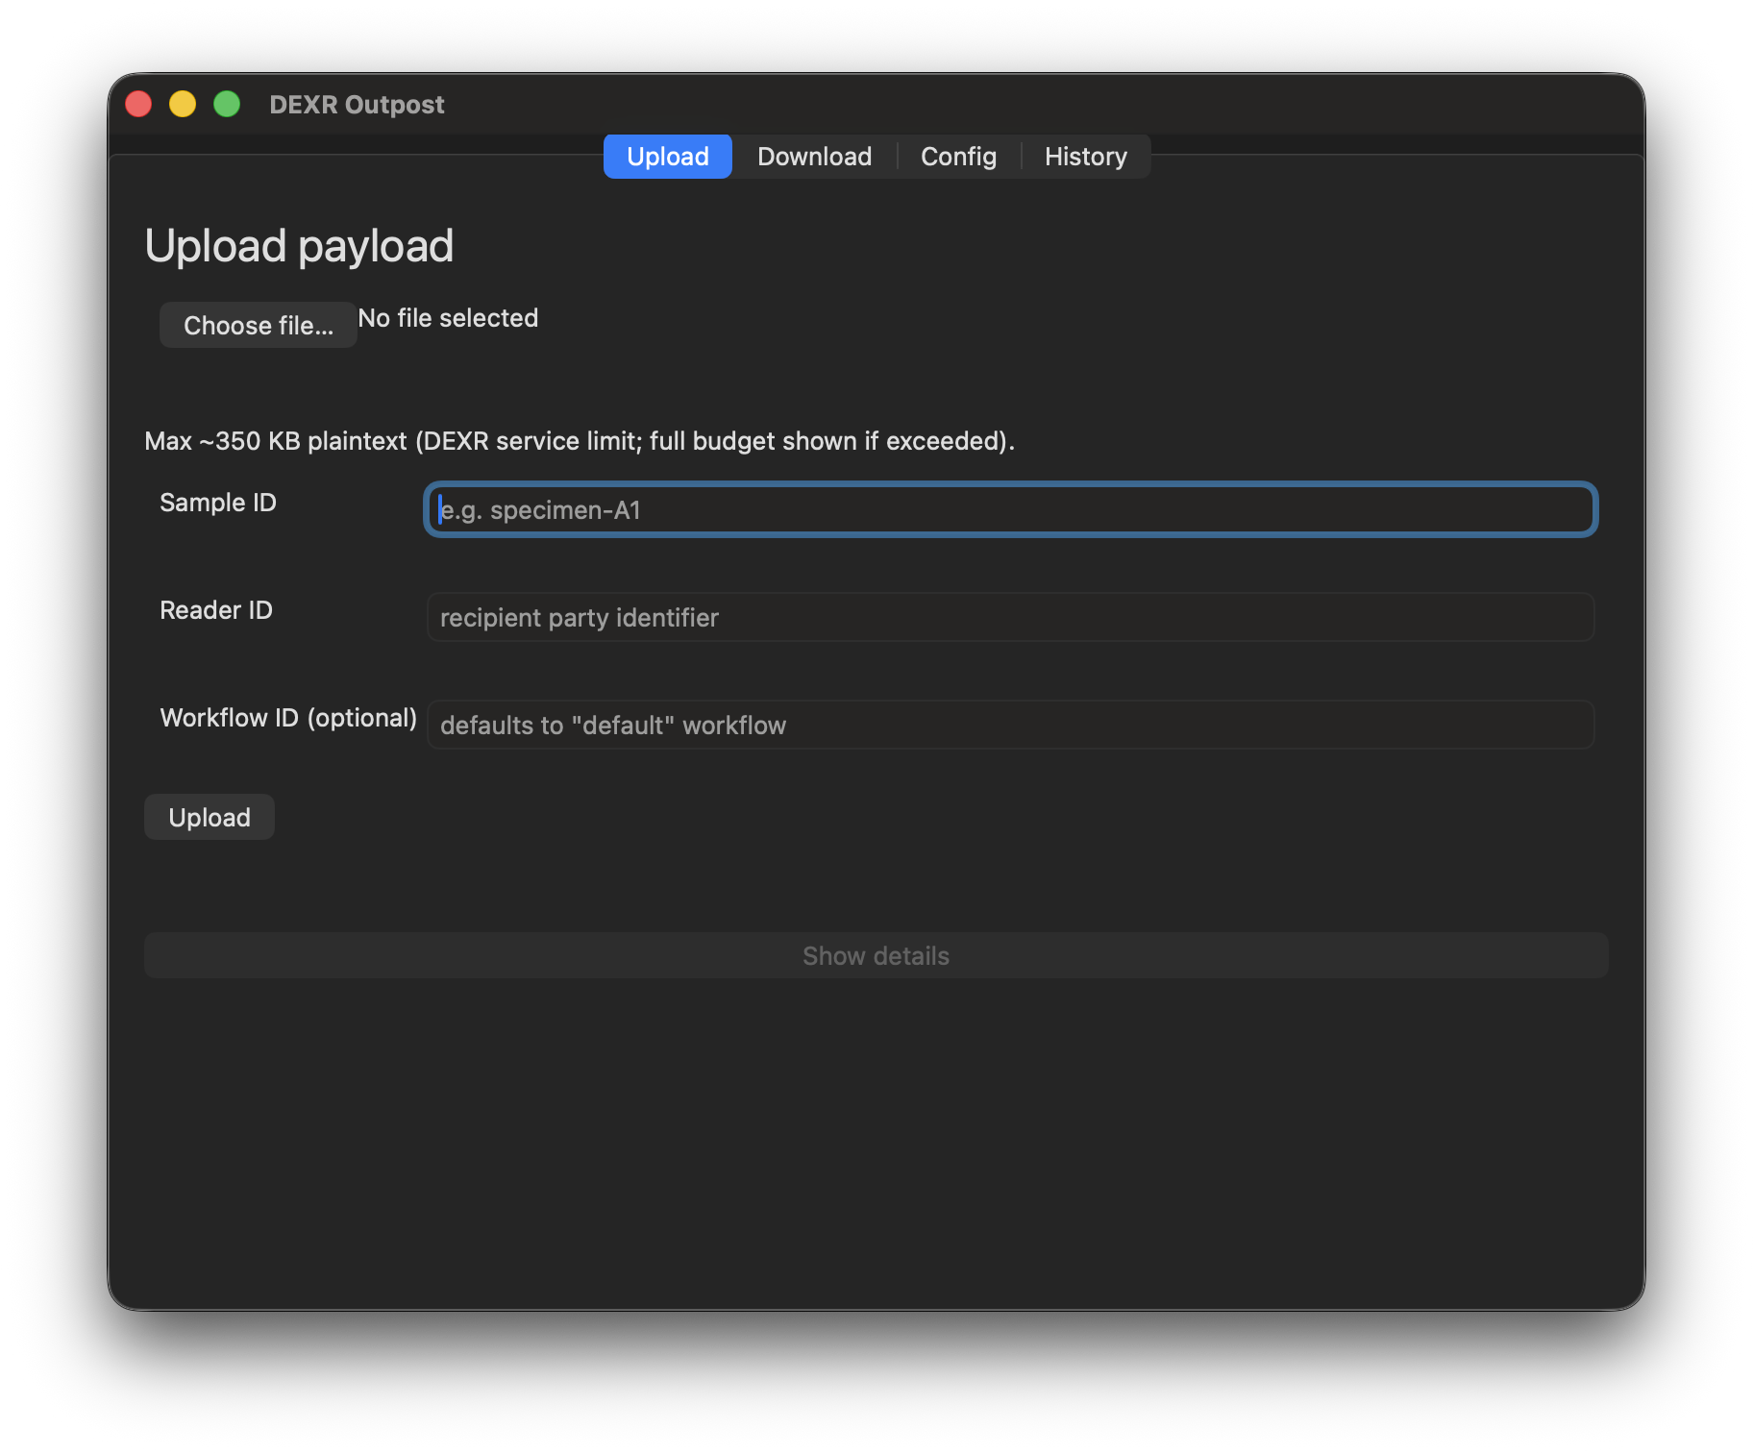Screen dimensions: 1753x1453
Task: Minimize the DEXR Outpost window
Action: [x=183, y=104]
